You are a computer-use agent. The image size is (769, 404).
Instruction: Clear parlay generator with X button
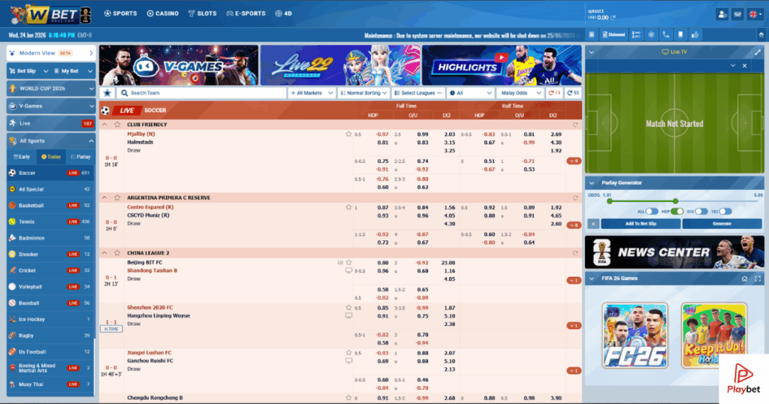[593, 224]
